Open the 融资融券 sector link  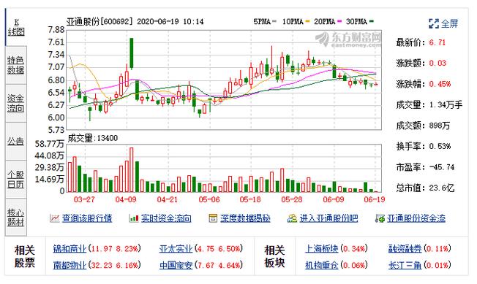click(405, 249)
